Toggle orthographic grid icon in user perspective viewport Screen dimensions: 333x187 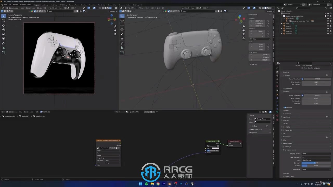click(244, 38)
